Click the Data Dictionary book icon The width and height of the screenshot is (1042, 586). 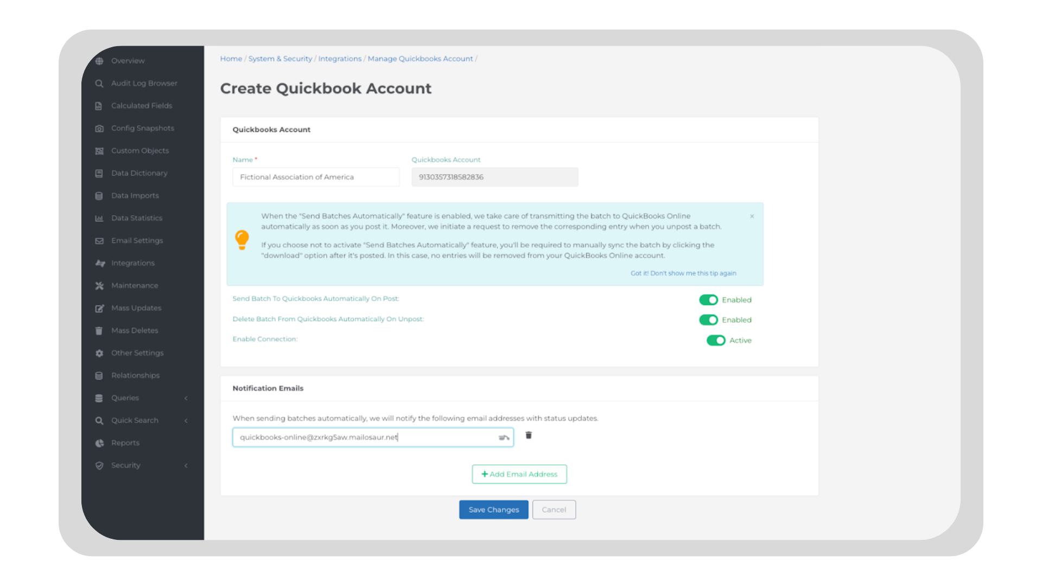[x=99, y=174]
